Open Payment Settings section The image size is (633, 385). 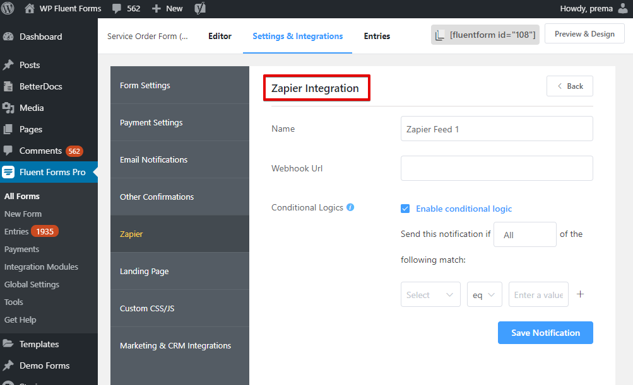point(180,122)
